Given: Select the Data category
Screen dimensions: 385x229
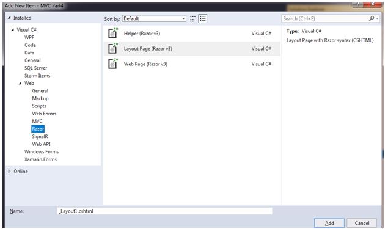Looking at the screenshot, I should (29, 53).
